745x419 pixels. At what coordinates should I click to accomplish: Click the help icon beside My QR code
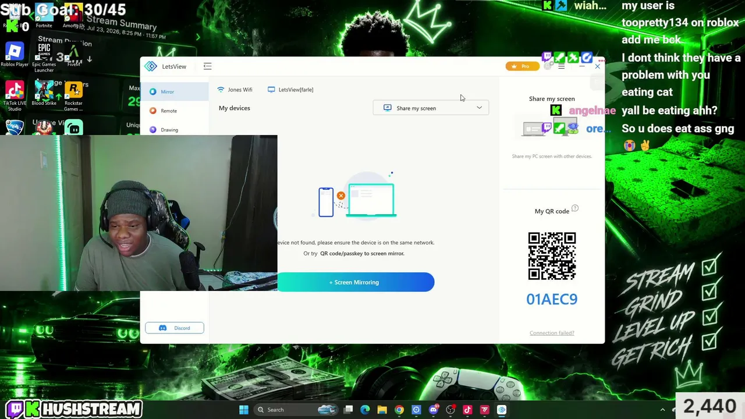pos(575,208)
